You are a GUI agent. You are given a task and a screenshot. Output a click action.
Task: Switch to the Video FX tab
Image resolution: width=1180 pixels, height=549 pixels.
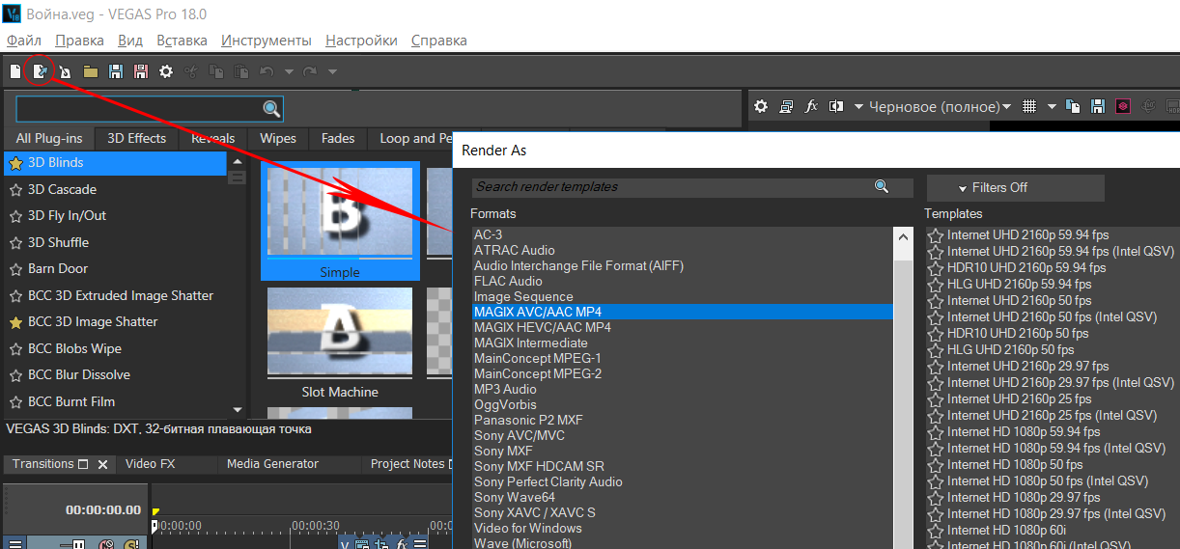point(151,464)
